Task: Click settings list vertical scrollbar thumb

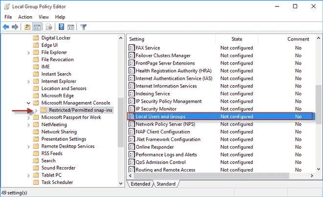Action: (x=319, y=105)
